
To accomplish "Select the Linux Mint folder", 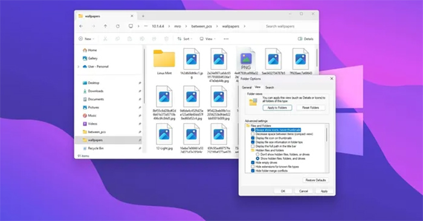I will coord(164,62).
